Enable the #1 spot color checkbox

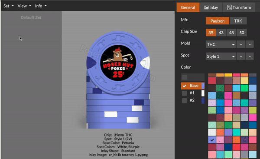[x=185, y=93]
